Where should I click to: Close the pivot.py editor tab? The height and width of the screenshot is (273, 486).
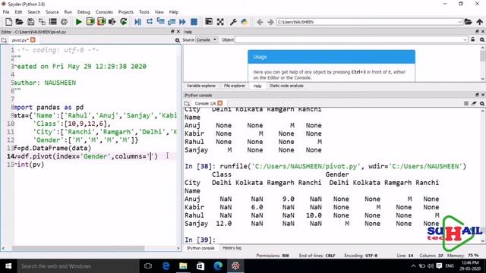click(33, 40)
